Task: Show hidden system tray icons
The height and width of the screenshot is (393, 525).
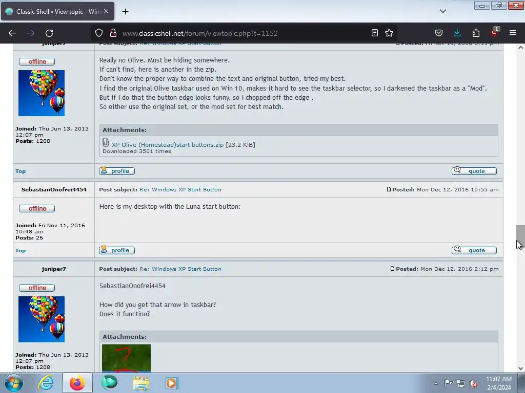Action: 436,383
